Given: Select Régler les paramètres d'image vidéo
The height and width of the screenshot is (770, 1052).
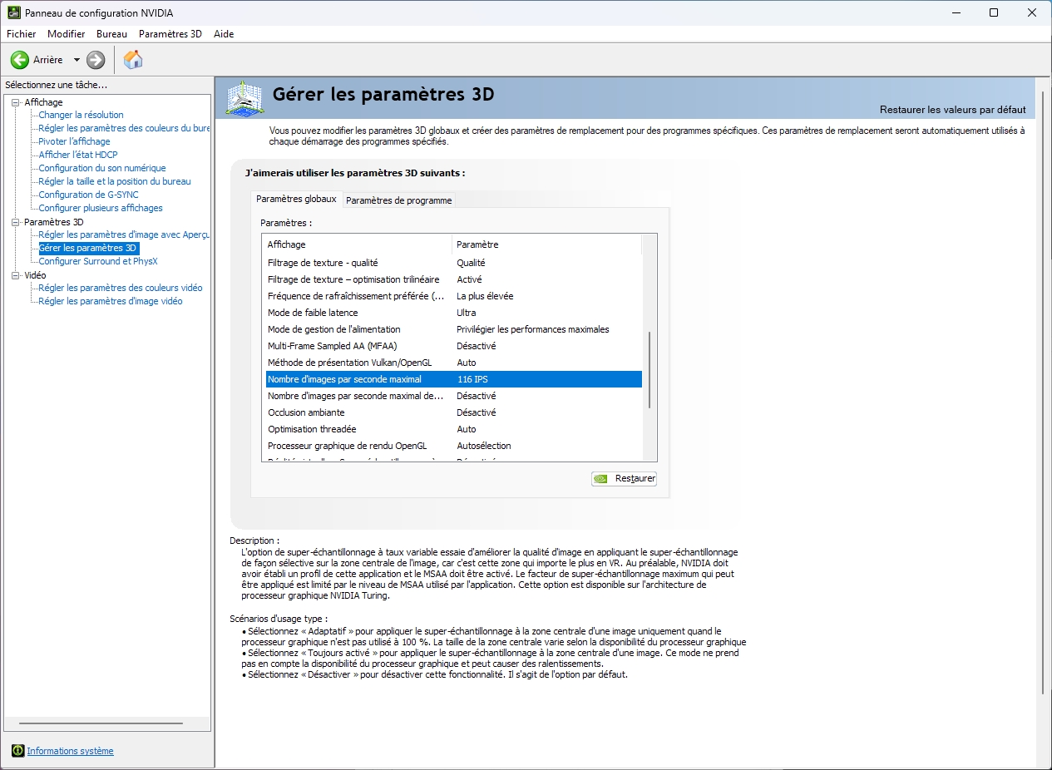Looking at the screenshot, I should point(111,301).
